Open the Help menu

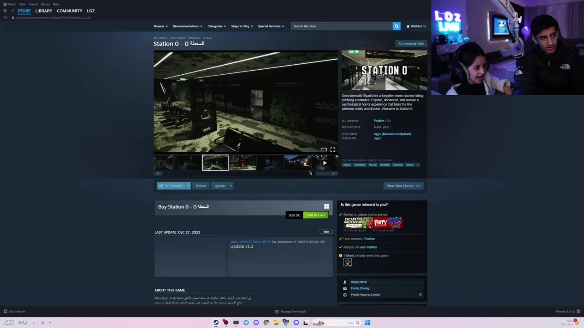(x=56, y=4)
